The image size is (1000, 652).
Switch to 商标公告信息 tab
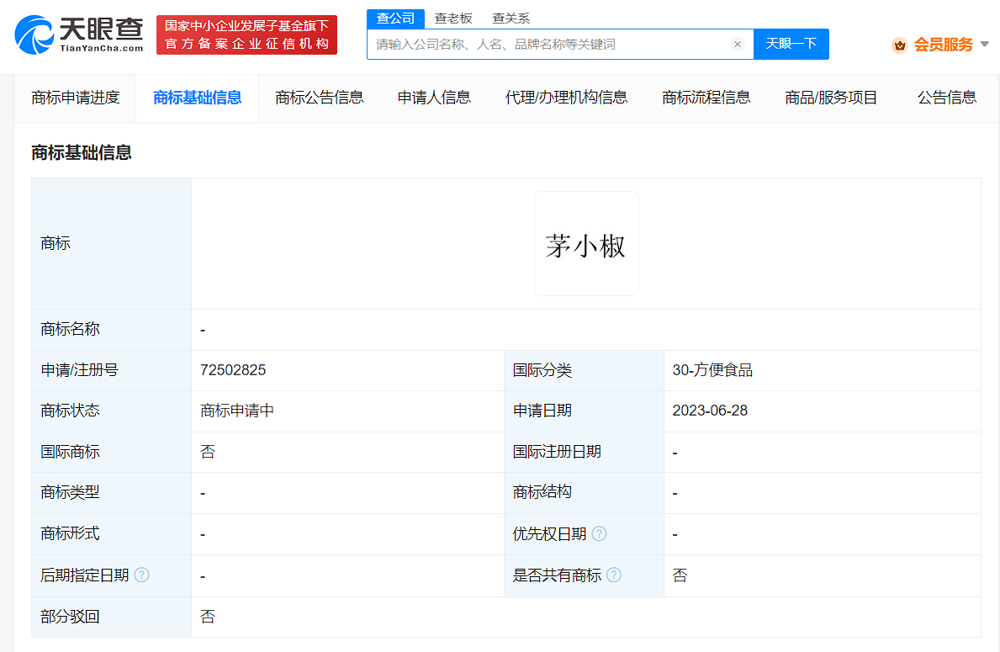(320, 98)
